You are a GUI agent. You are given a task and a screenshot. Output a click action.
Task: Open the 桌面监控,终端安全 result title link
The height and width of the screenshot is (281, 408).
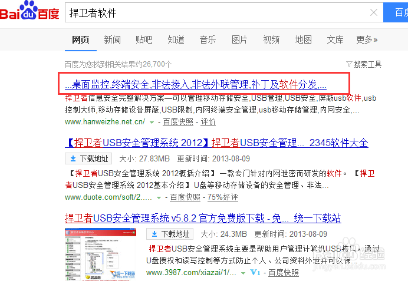196,84
